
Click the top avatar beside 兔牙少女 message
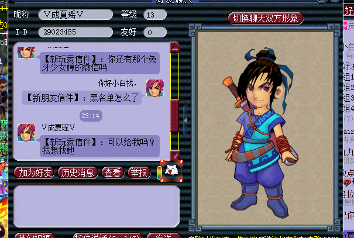click(26, 53)
